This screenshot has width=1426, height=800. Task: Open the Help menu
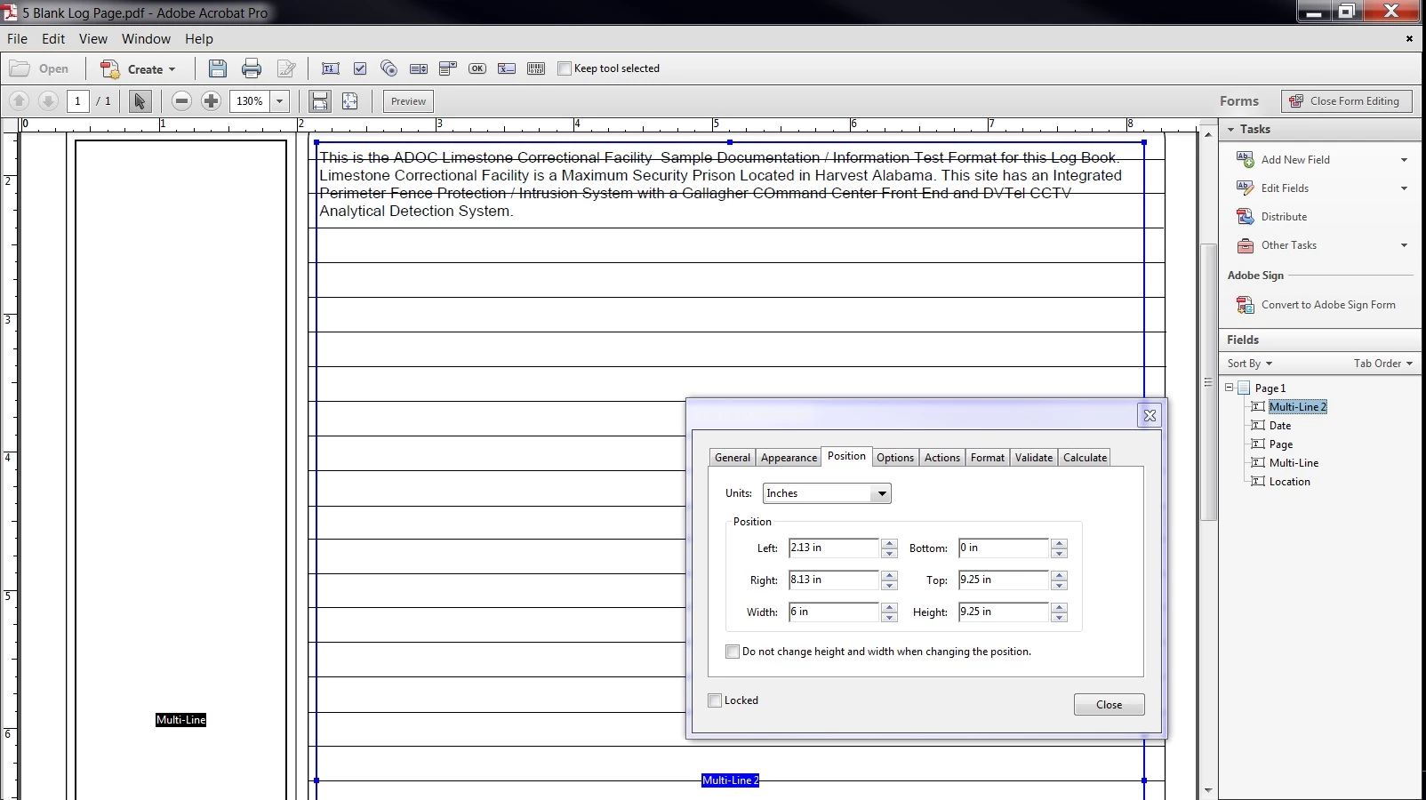tap(199, 39)
